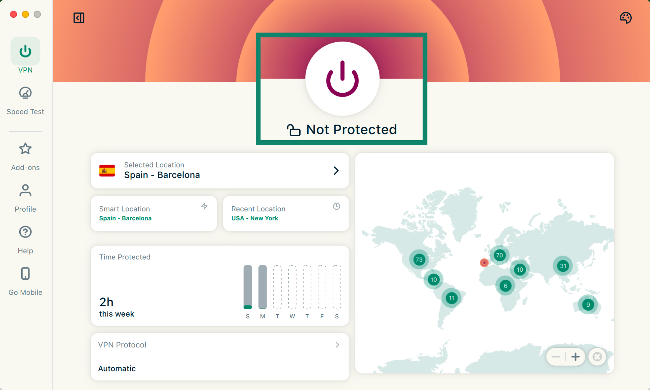Collapse the sidebar with the panel icon
The height and width of the screenshot is (390, 650).
[79, 18]
